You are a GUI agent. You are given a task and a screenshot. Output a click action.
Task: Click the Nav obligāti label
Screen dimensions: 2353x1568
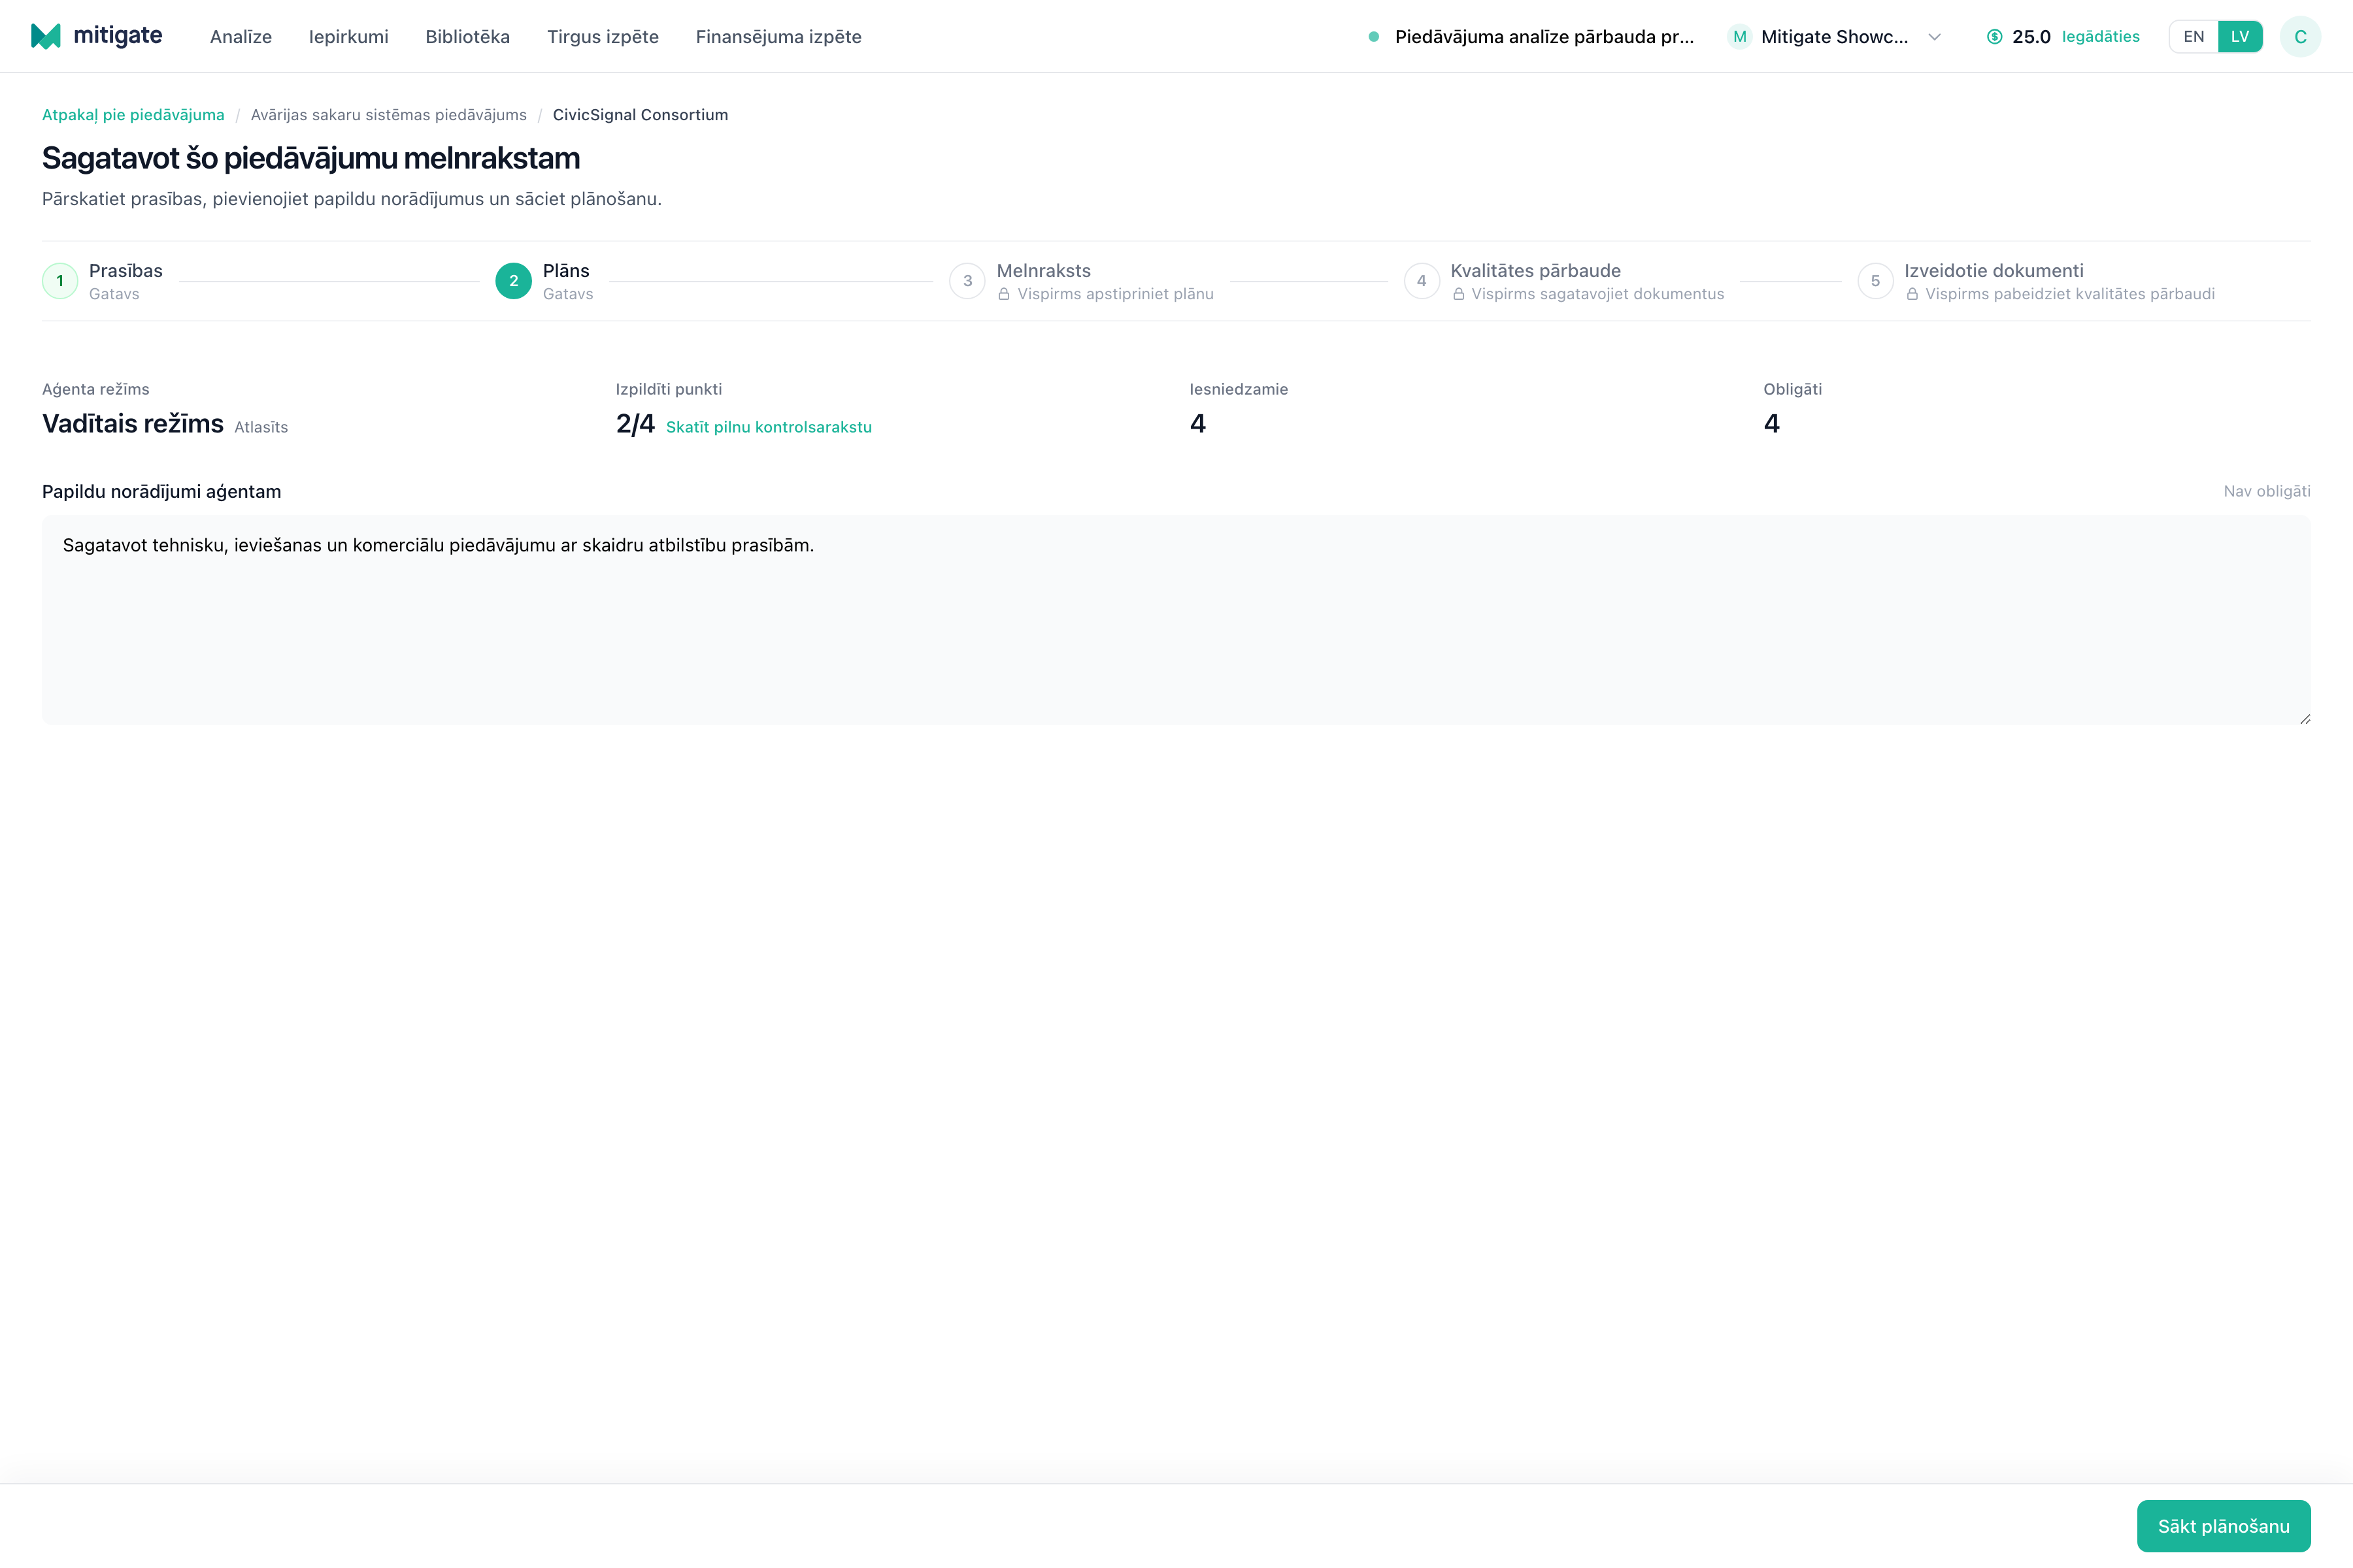[x=2267, y=491]
